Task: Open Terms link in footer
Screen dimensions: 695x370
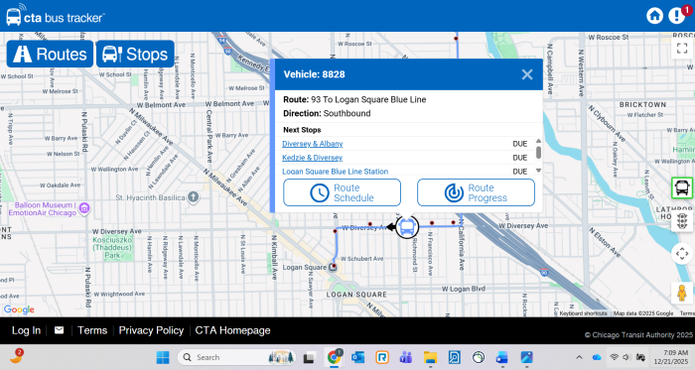Action: point(92,330)
